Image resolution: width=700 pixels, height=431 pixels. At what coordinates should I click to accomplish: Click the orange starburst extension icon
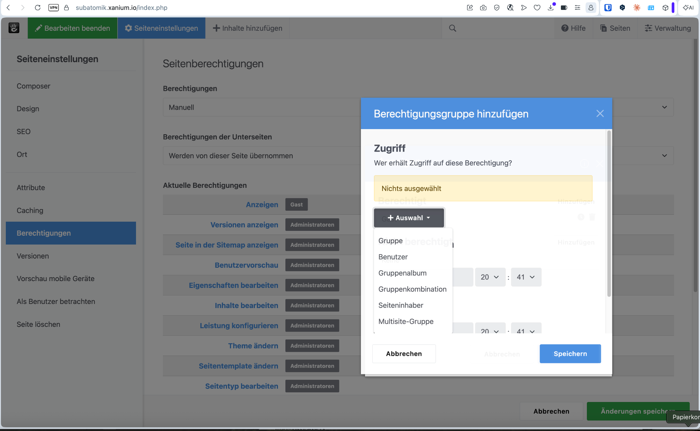pos(636,8)
